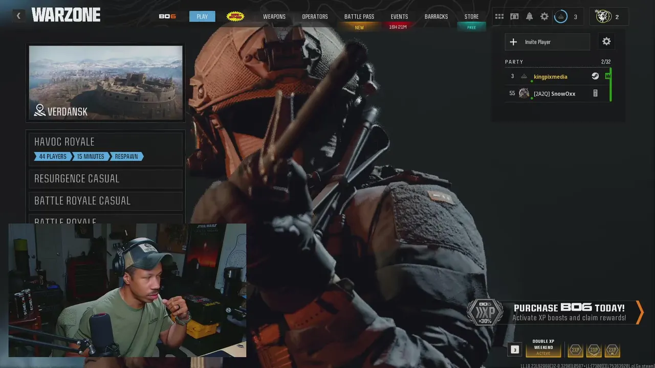Click kingpixmedia party member name
Image resolution: width=655 pixels, height=368 pixels.
coord(550,77)
